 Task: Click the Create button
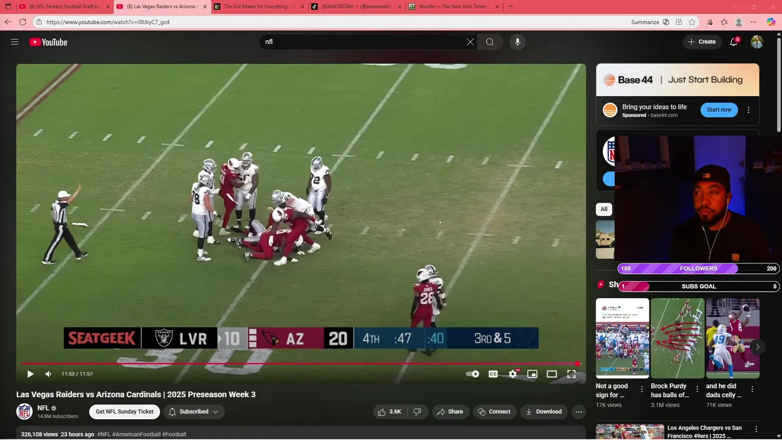pyautogui.click(x=701, y=42)
